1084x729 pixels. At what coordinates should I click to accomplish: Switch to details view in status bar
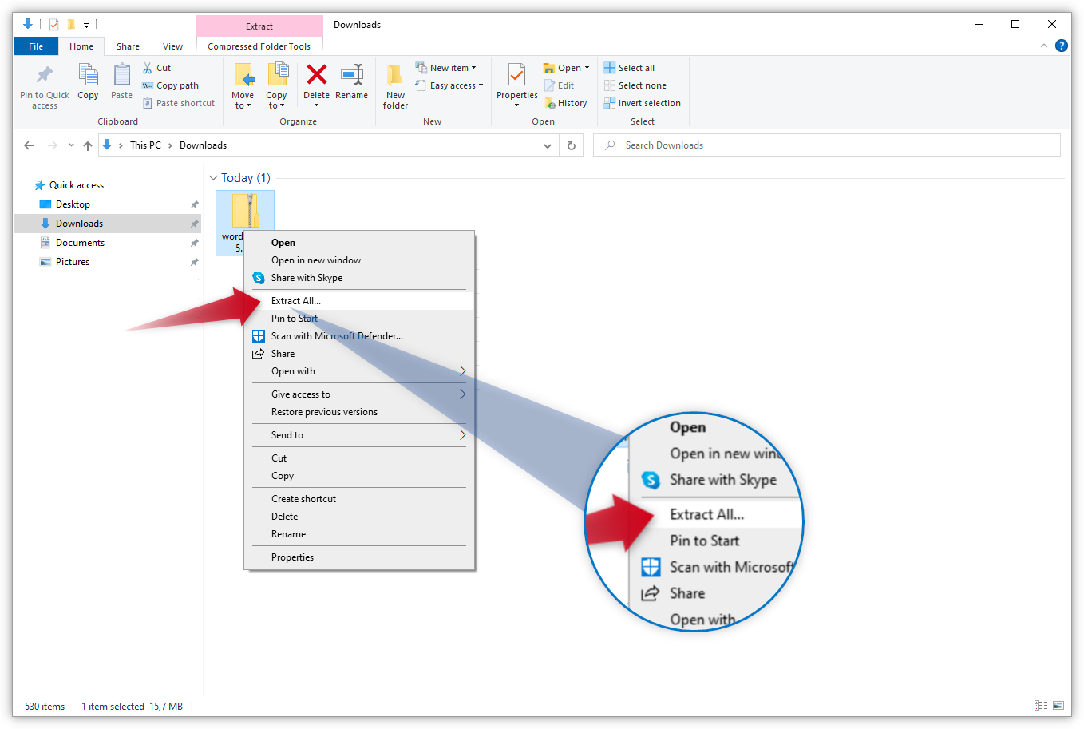1041,706
